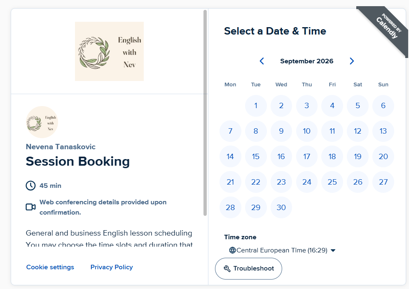Click Nevena Tanaskovic's round avatar logo

(42, 122)
